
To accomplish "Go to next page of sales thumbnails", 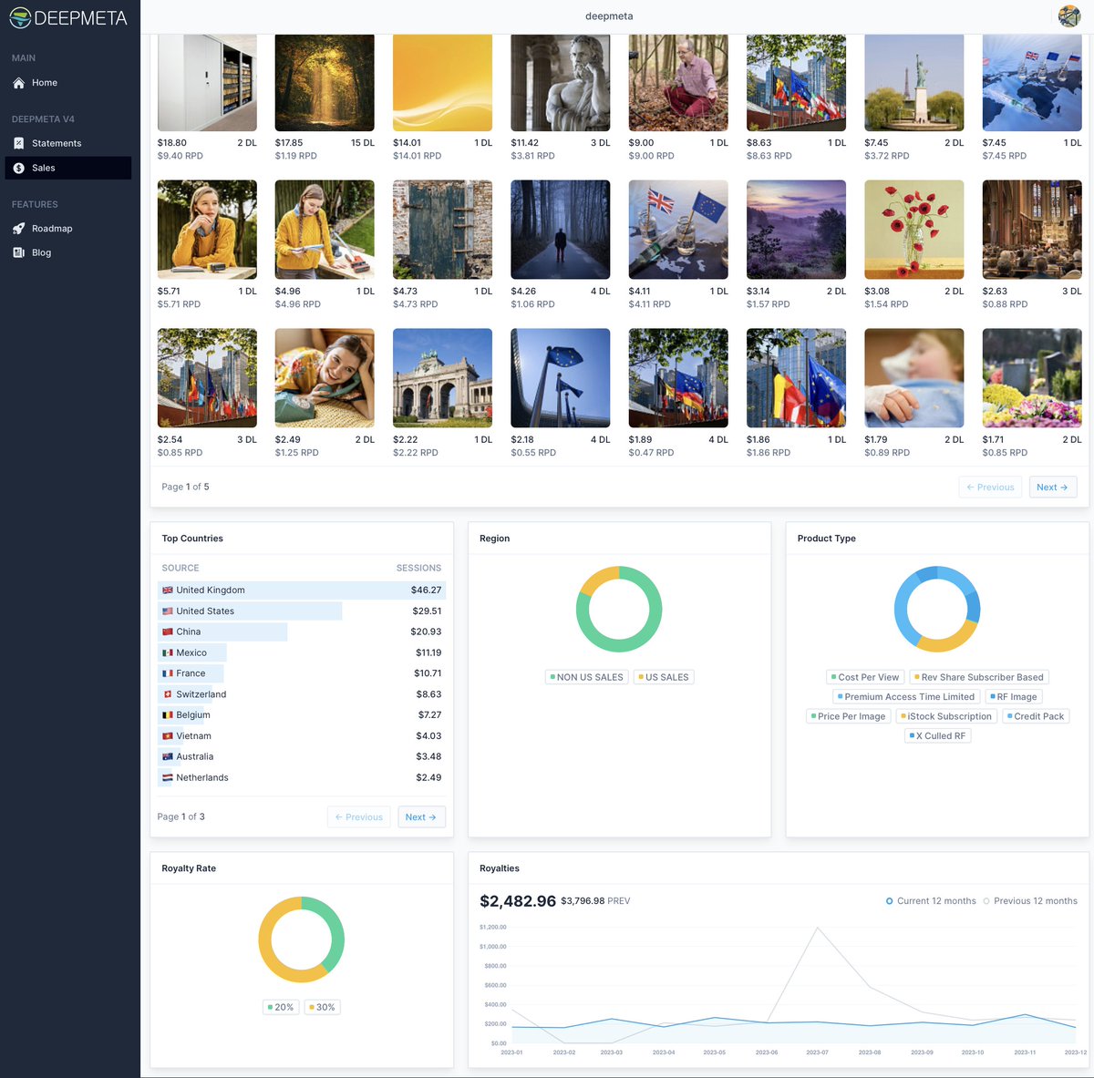I will point(1053,487).
